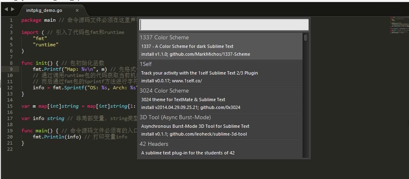Viewport: 409px width, 179px height.
Task: Click the package list scrollbar thumb
Action: (306, 38)
